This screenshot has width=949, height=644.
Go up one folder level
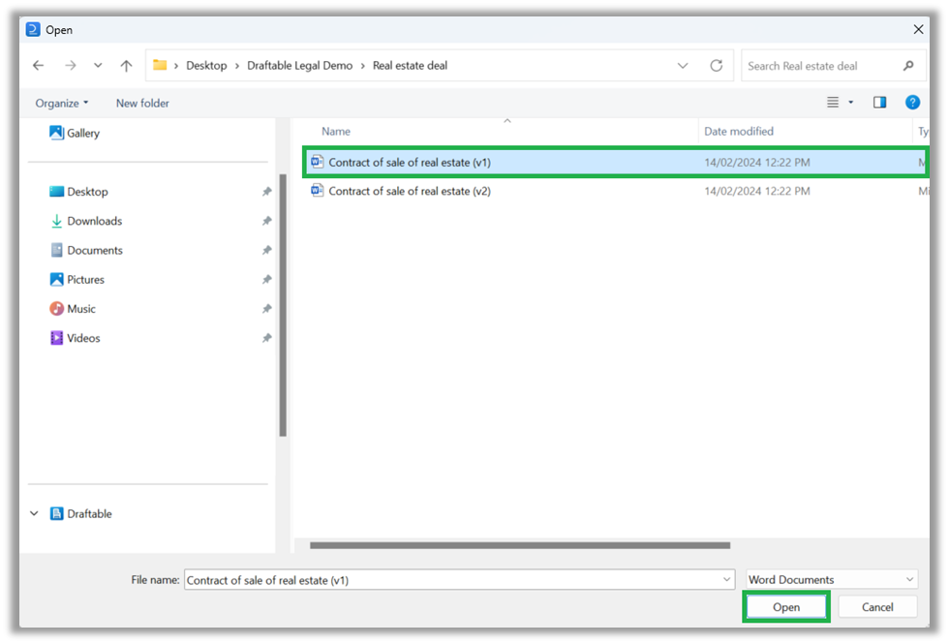click(126, 65)
